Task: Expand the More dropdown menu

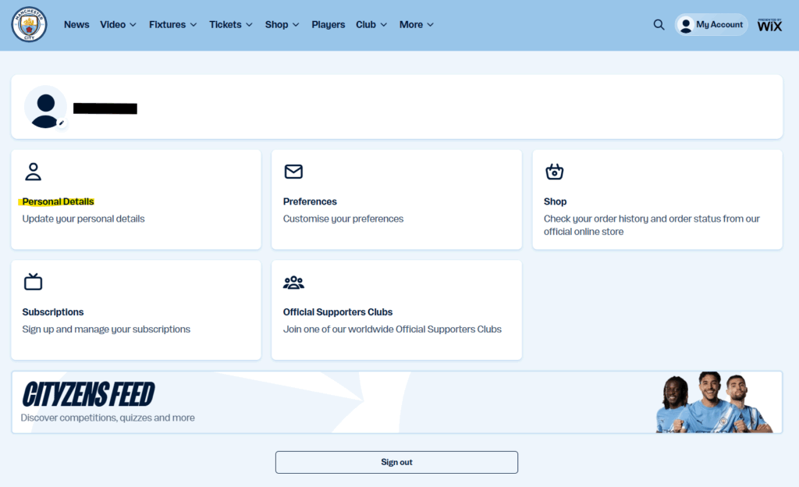Action: pyautogui.click(x=416, y=24)
